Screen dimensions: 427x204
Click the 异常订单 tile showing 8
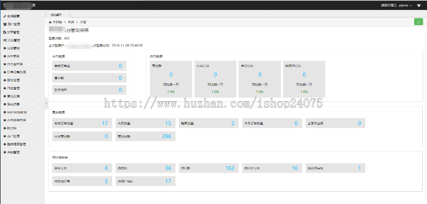click(x=82, y=168)
